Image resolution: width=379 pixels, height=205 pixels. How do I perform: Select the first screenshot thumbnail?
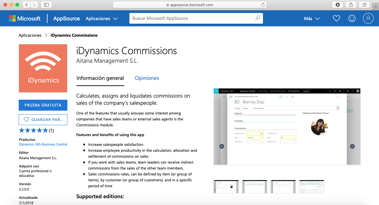(226, 186)
